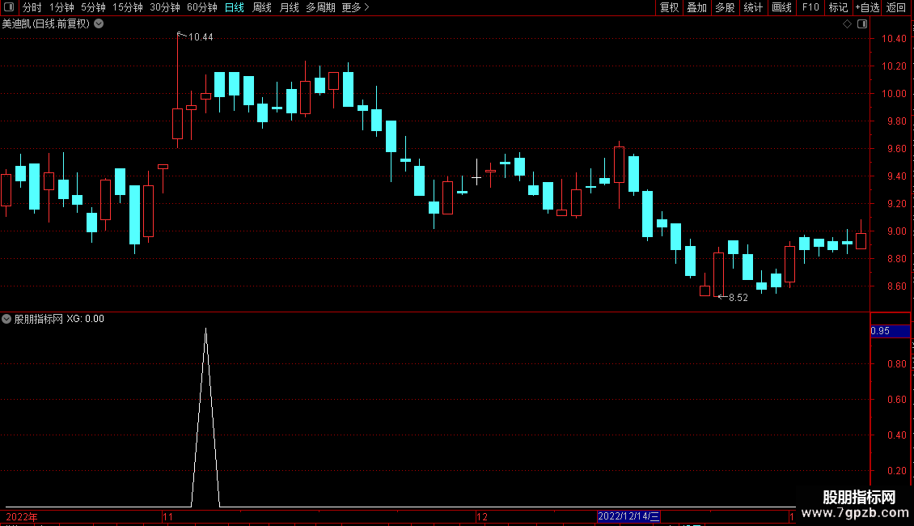Click the 2022年 label on time axis

tap(22, 516)
